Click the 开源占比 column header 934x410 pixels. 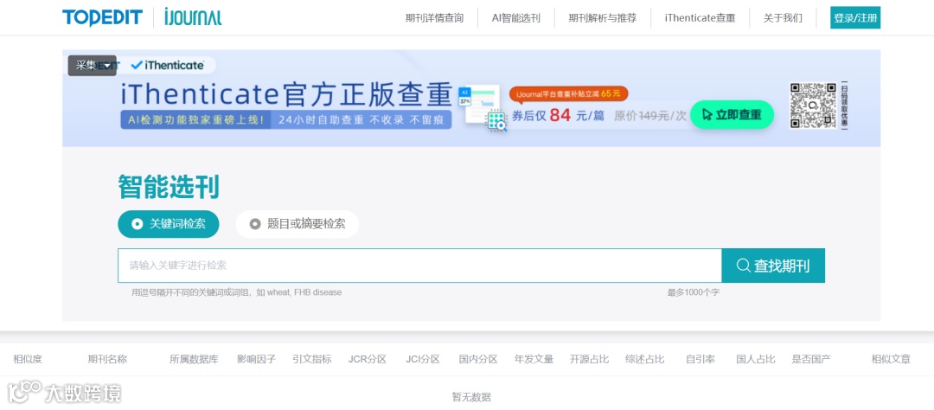(x=589, y=359)
